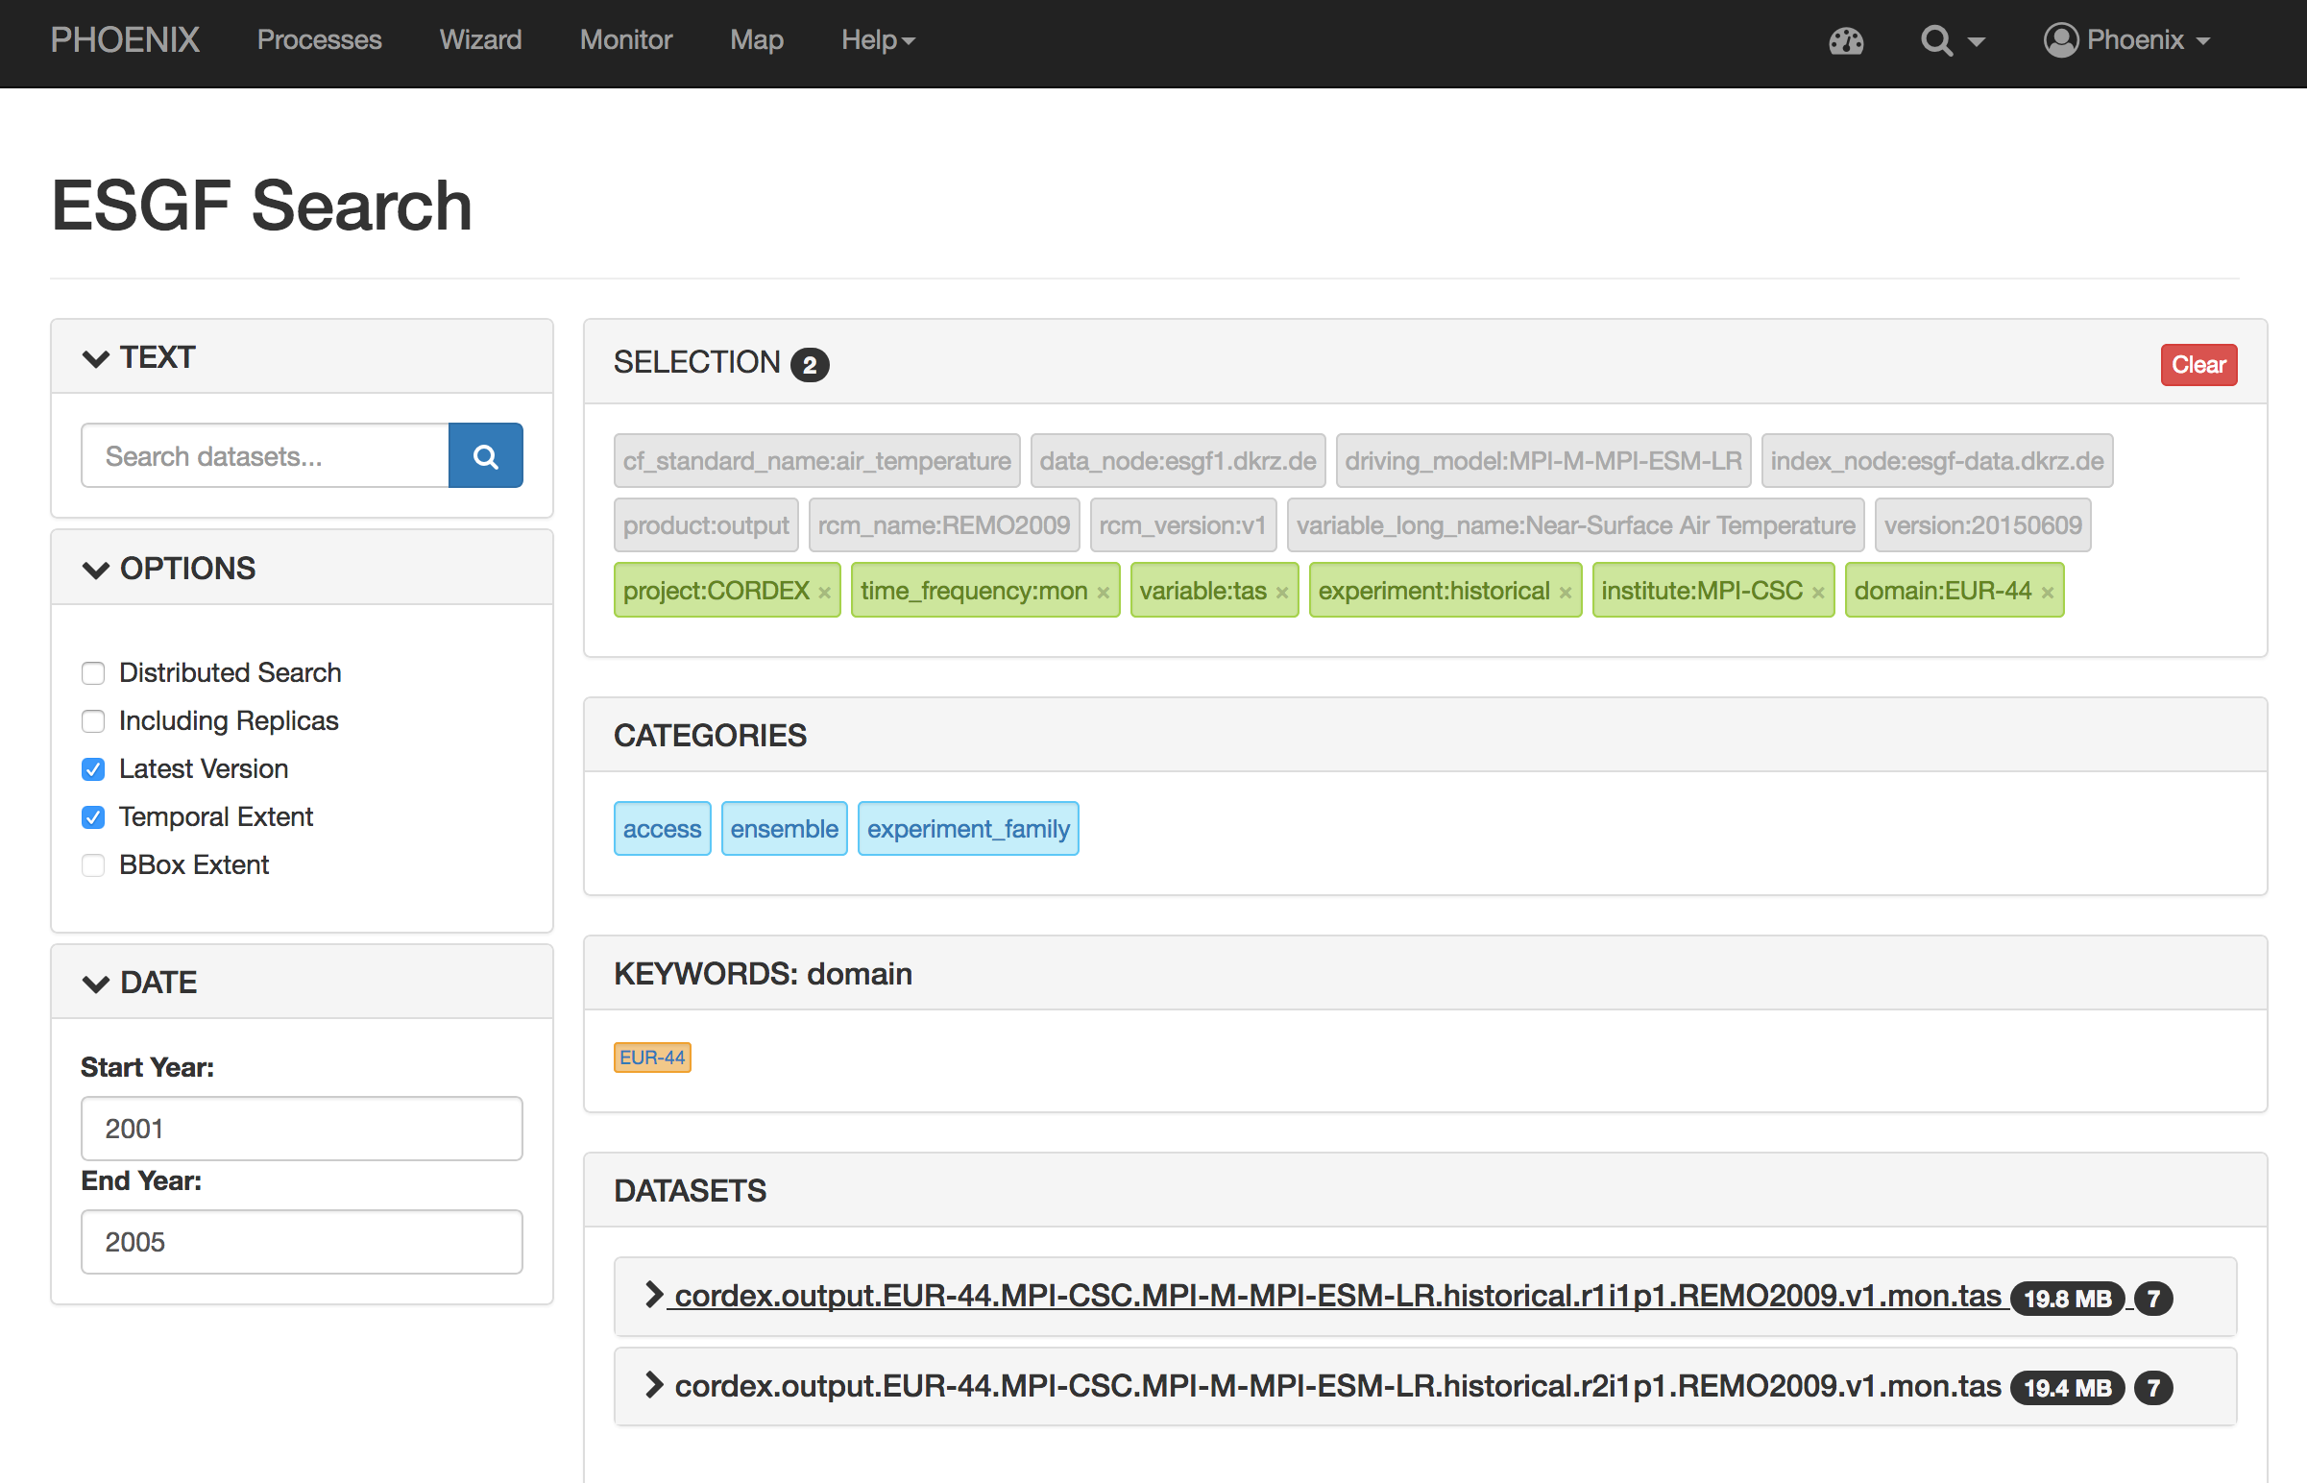2307x1483 pixels.
Task: Collapse the DATE panel chevron
Action: point(96,984)
